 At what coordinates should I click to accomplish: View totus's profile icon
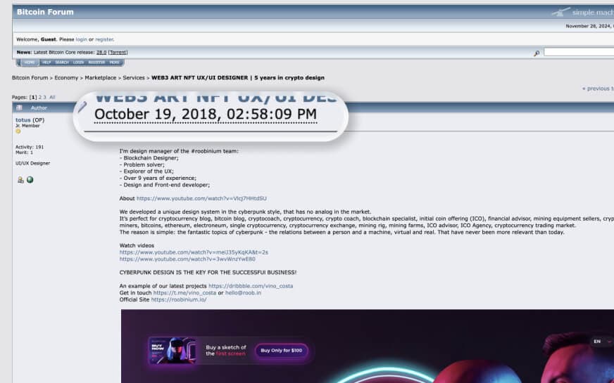coord(20,180)
